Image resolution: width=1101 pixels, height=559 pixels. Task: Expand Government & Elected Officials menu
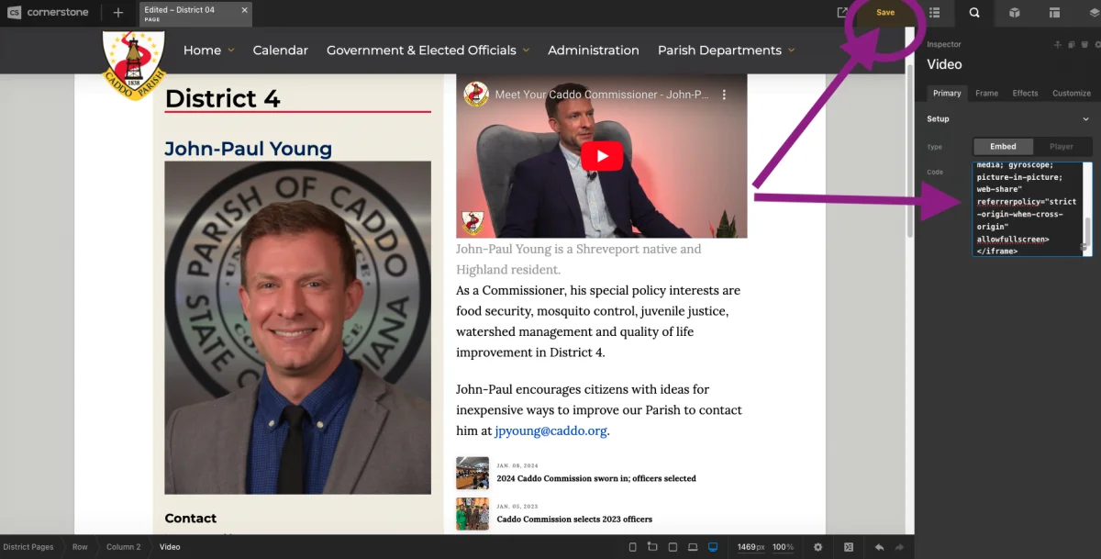click(x=428, y=50)
